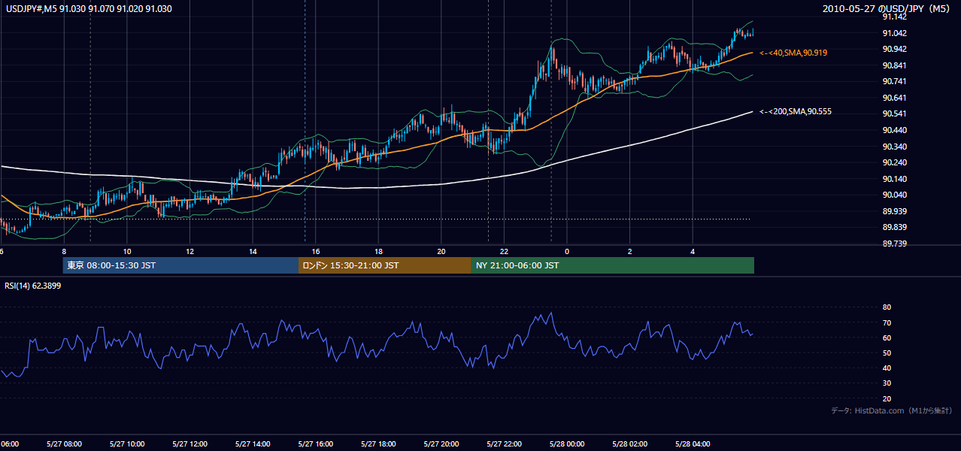Viewport: 961px width, 451px height.
Task: Select the NY 21:00-06:00 JST session bar
Action: [613, 265]
